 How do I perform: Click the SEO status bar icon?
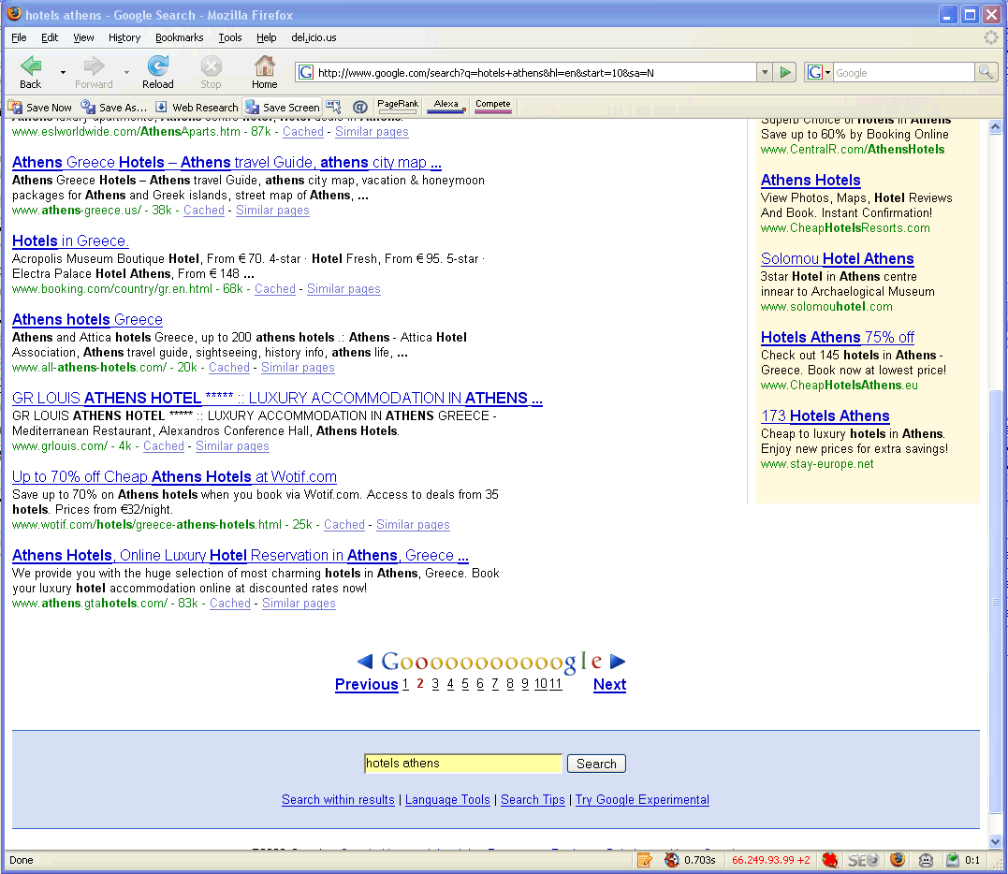863,860
